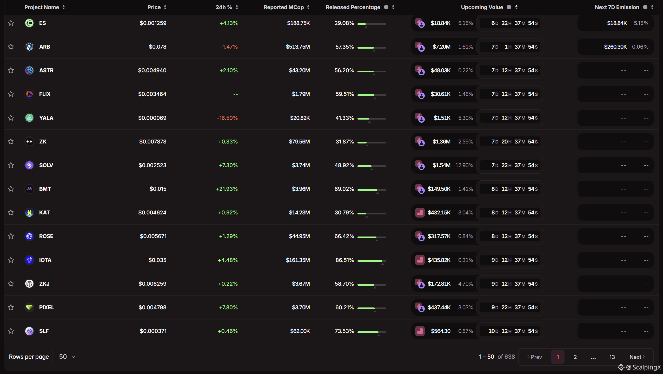
Task: Click the IOTA released percentage progress bar
Action: pos(372,261)
